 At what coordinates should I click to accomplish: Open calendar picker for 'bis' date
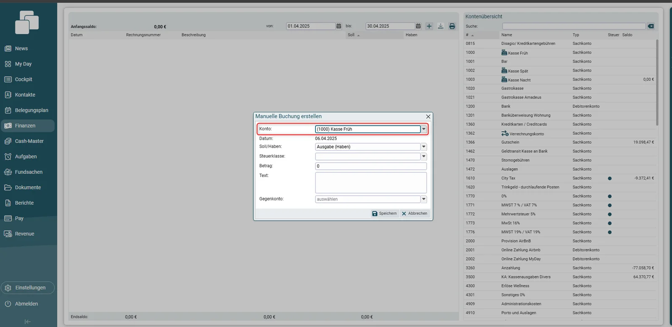point(418,26)
